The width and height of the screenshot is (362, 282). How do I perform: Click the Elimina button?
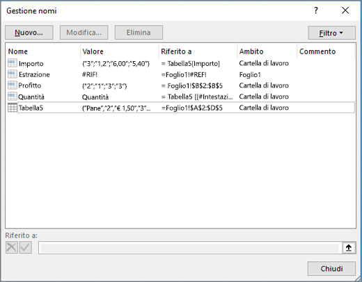(x=139, y=33)
